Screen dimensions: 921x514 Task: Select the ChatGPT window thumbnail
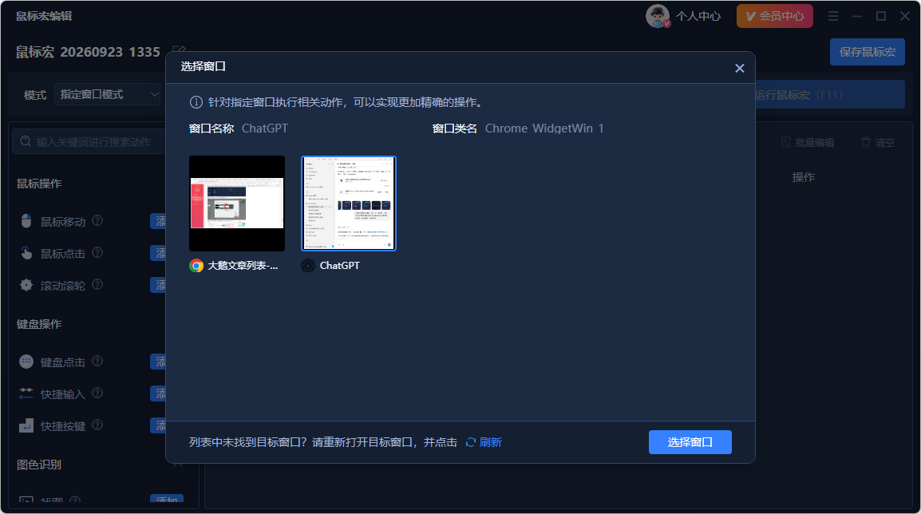pyautogui.click(x=349, y=204)
